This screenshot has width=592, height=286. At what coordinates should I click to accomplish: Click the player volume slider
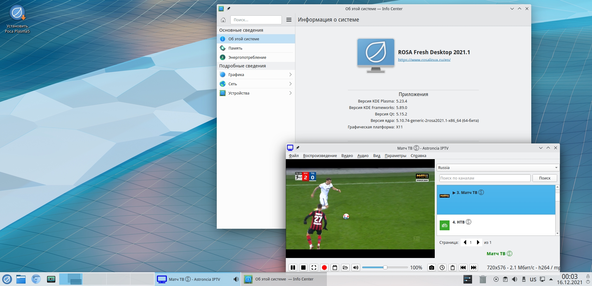tap(385, 268)
